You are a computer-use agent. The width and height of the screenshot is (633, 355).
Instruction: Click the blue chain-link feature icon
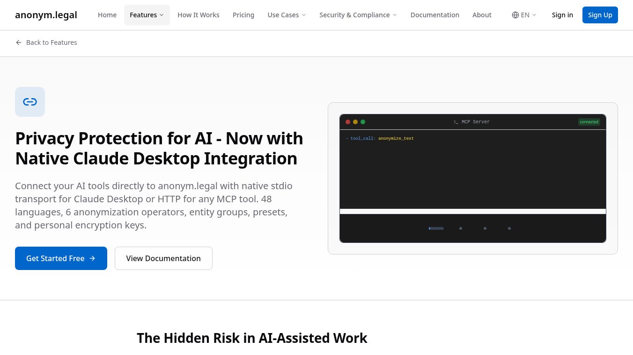(x=30, y=102)
